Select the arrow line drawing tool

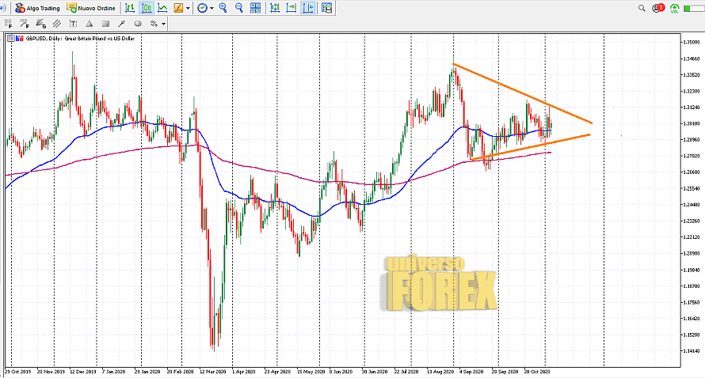point(121,24)
